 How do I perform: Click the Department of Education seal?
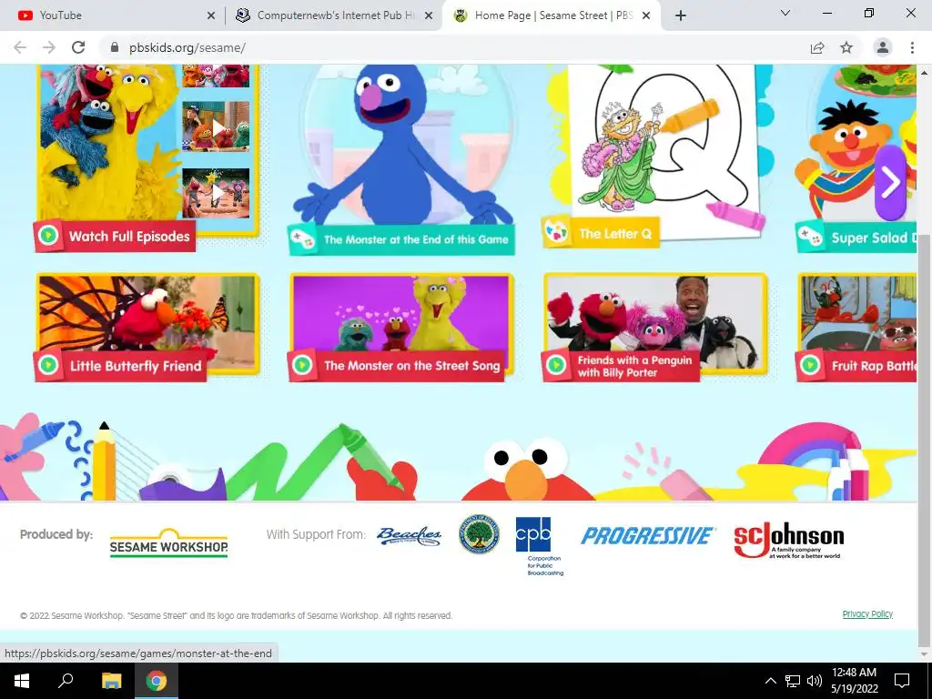tap(479, 533)
